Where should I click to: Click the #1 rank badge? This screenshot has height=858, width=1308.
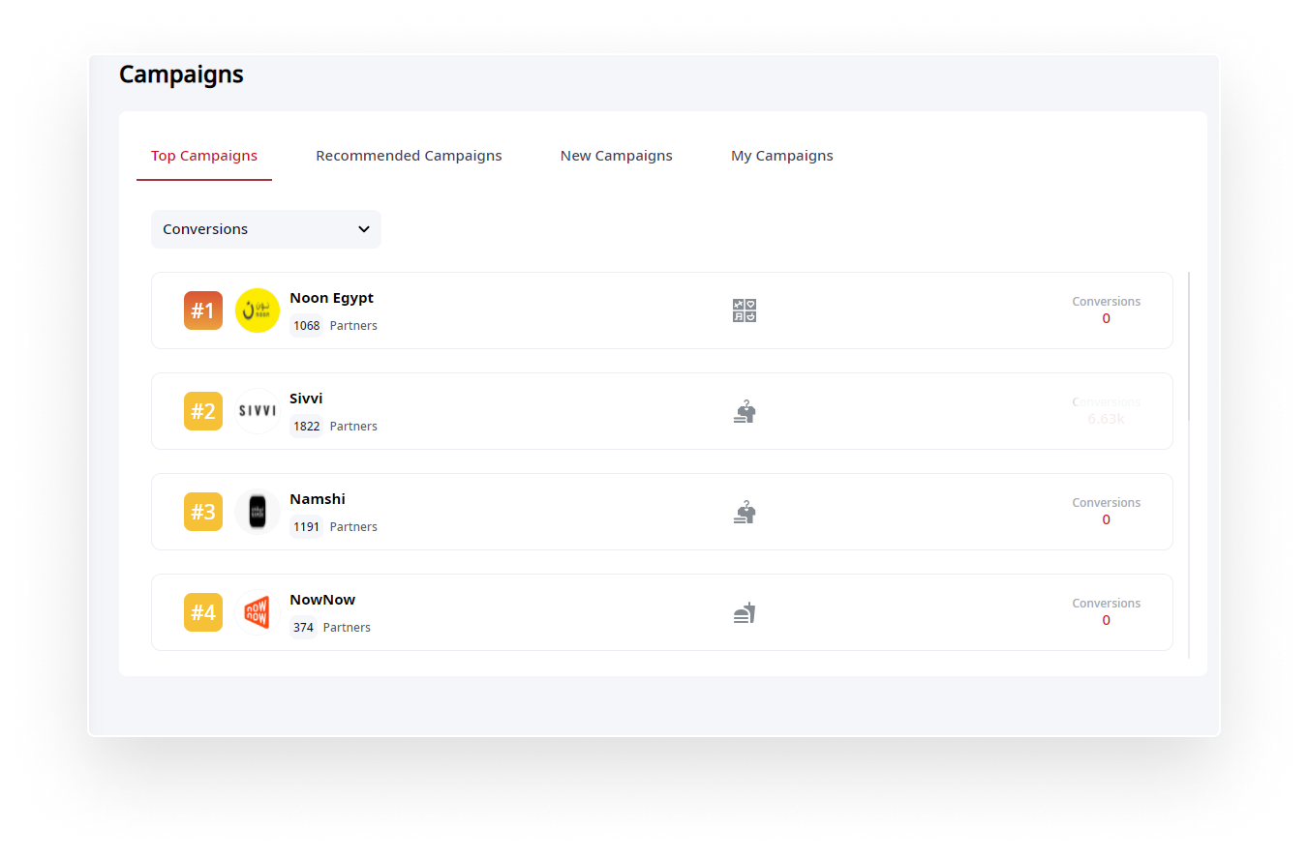(x=203, y=311)
